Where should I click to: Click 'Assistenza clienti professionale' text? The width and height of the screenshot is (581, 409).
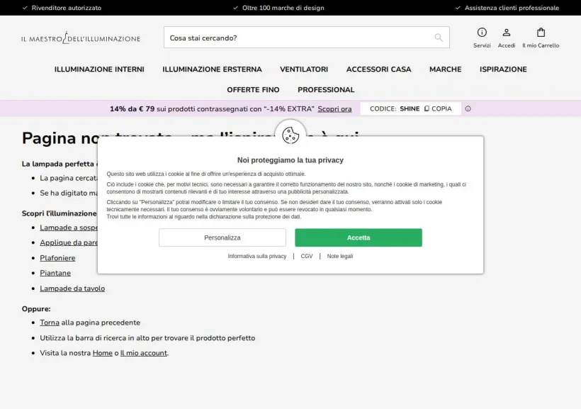512,8
